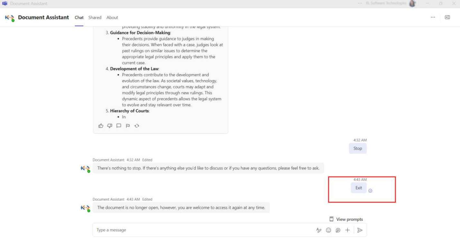
Task: Open the plus actions menu in compose box
Action: [347, 230]
